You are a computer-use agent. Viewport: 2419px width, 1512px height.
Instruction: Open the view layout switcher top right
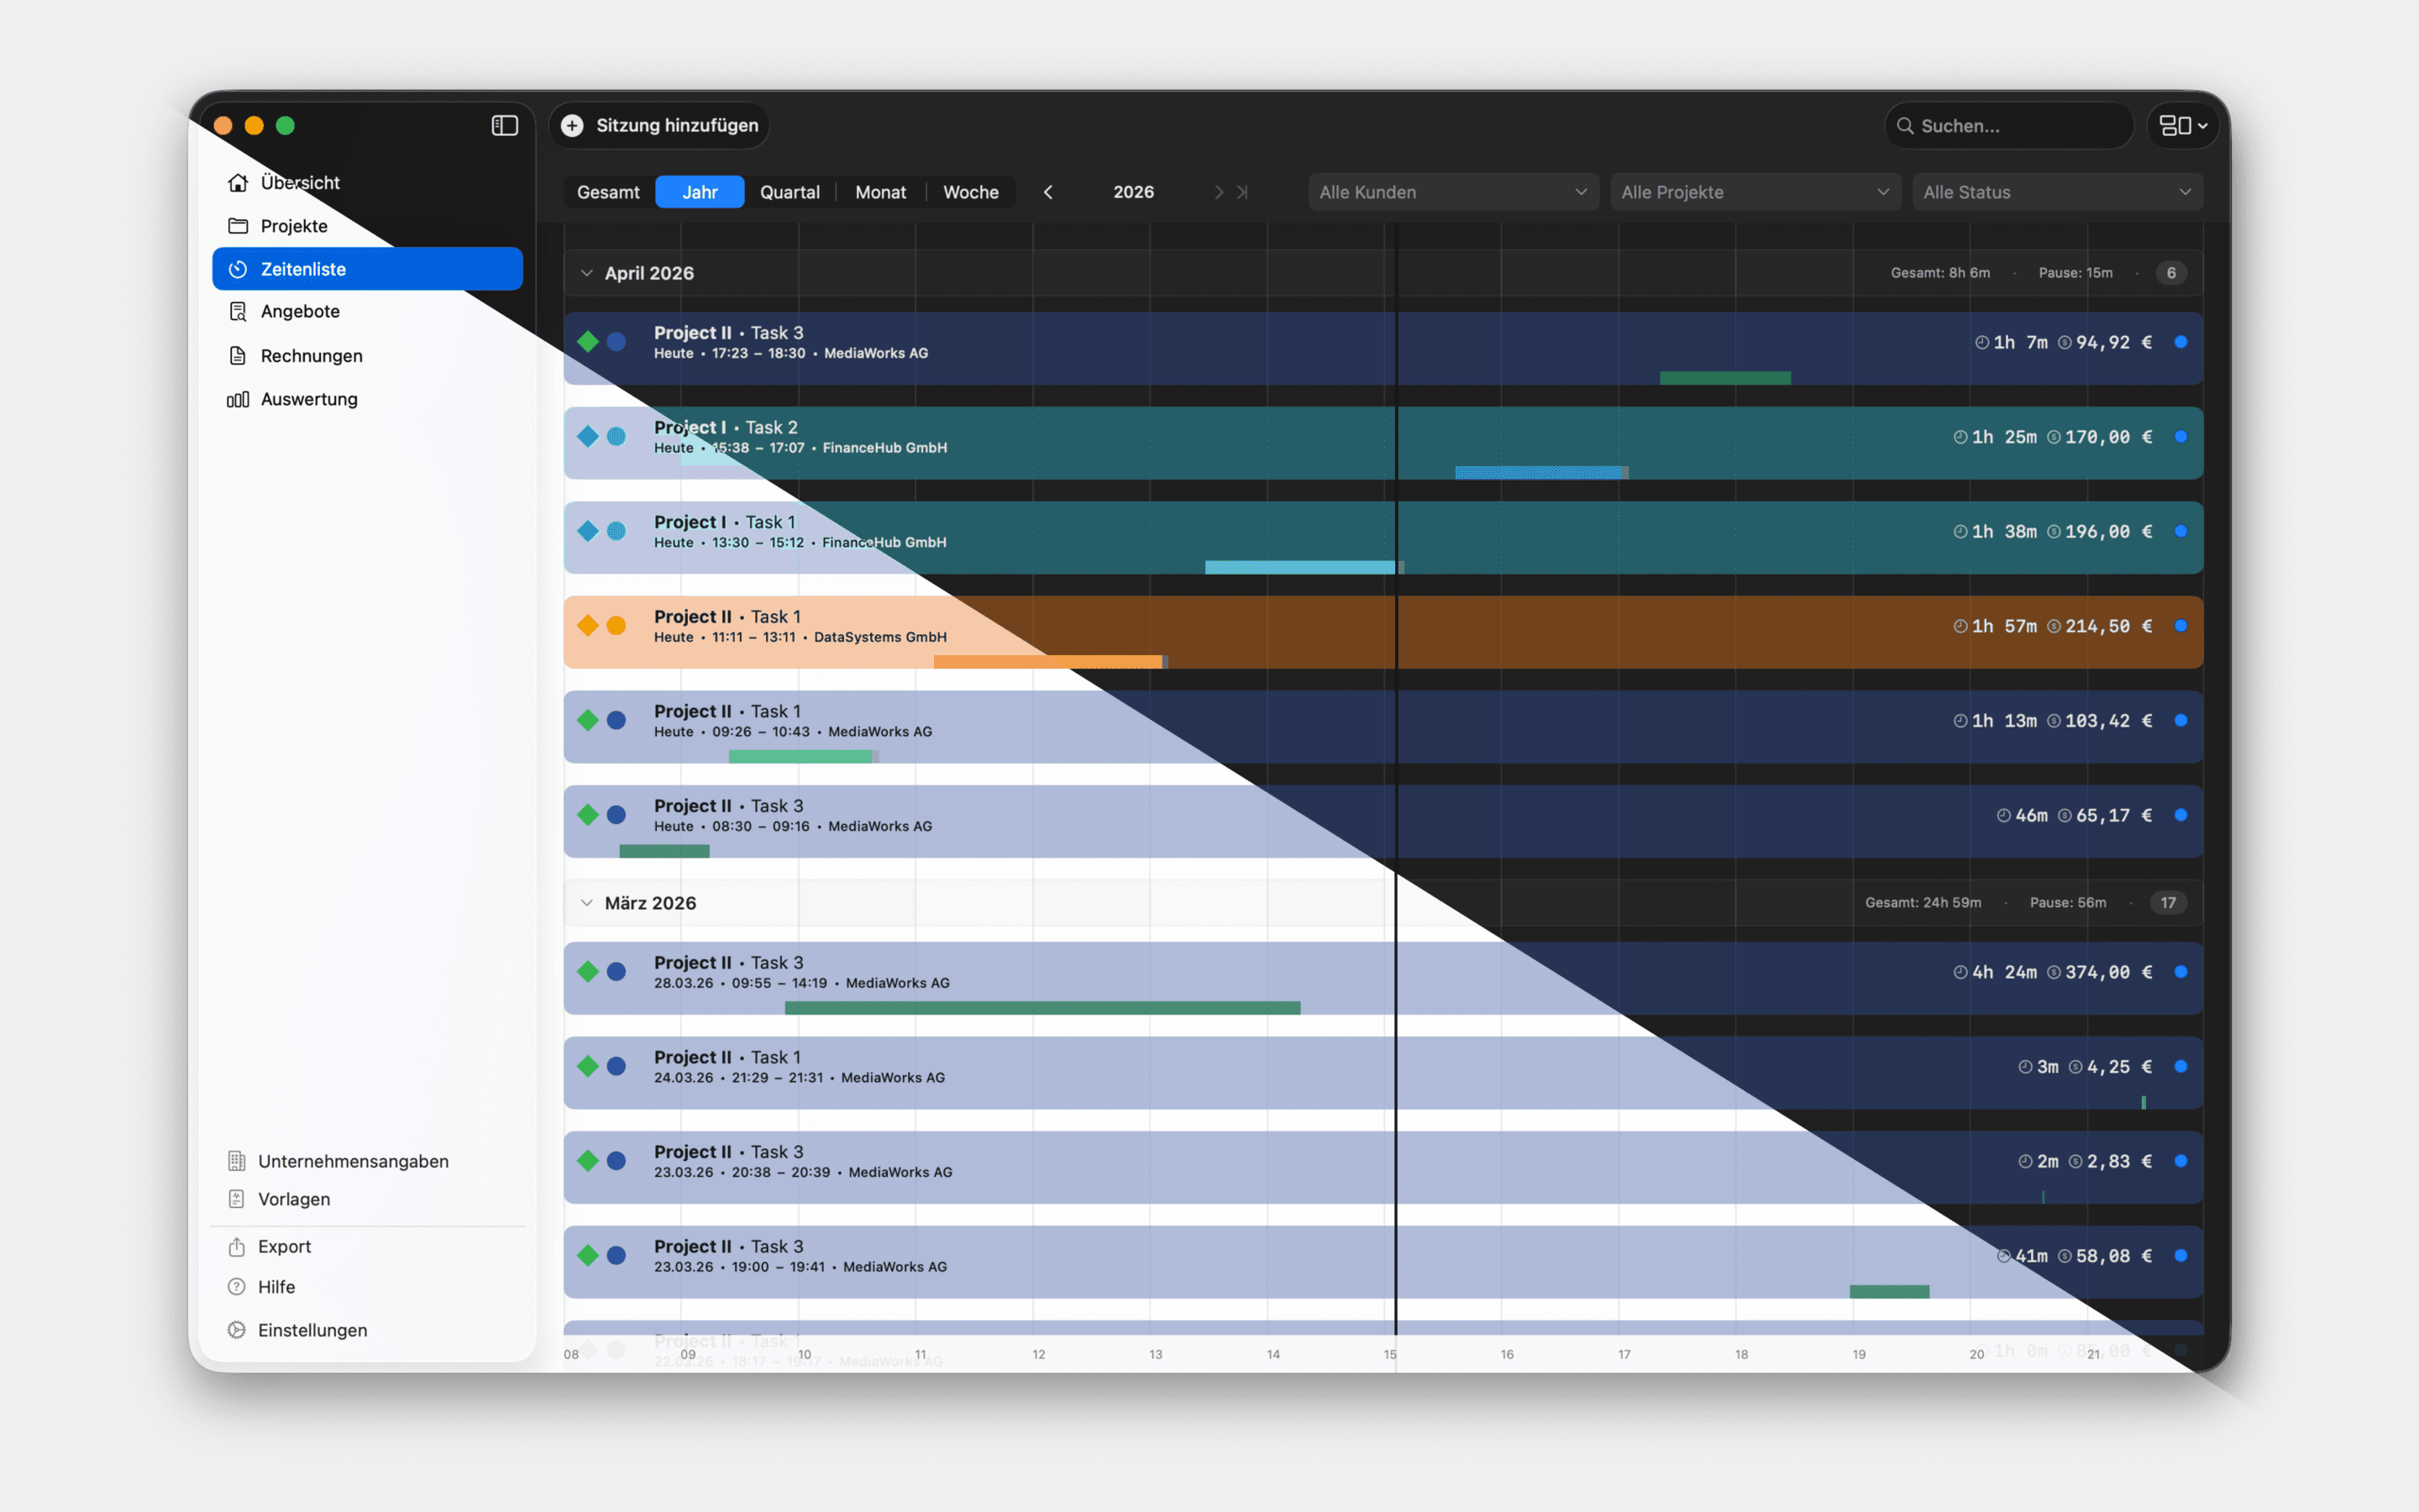(2182, 125)
